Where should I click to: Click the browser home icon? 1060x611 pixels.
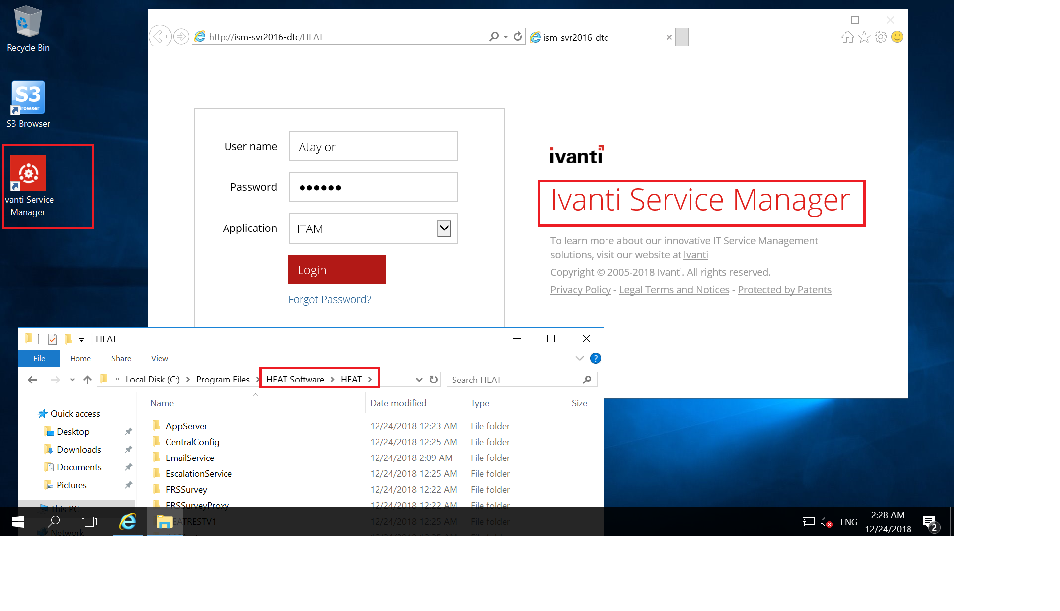click(848, 37)
